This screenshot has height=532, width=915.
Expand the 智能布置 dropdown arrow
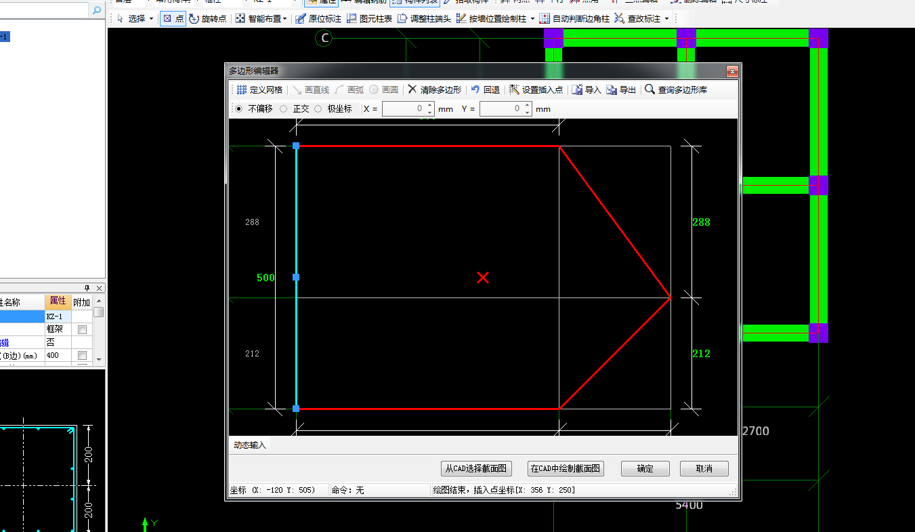(285, 19)
